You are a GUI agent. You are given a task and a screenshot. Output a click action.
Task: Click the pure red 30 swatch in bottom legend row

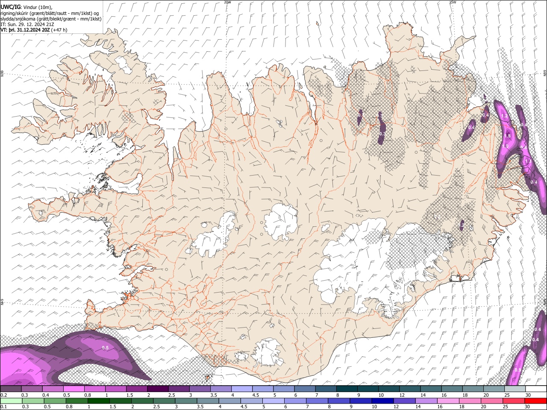[x=535, y=401]
